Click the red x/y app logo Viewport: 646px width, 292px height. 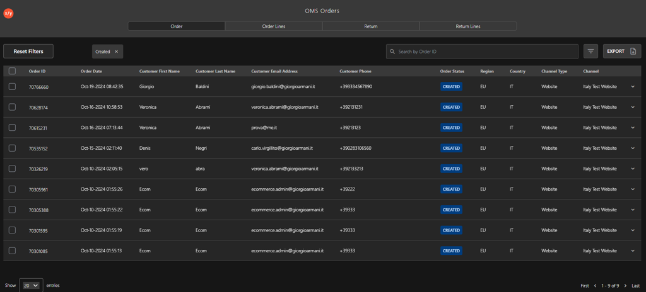tap(8, 14)
